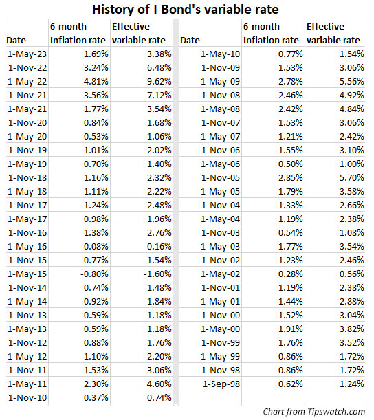
Task: Click the chart title History of I Bond's variable rate
Action: pos(186,10)
